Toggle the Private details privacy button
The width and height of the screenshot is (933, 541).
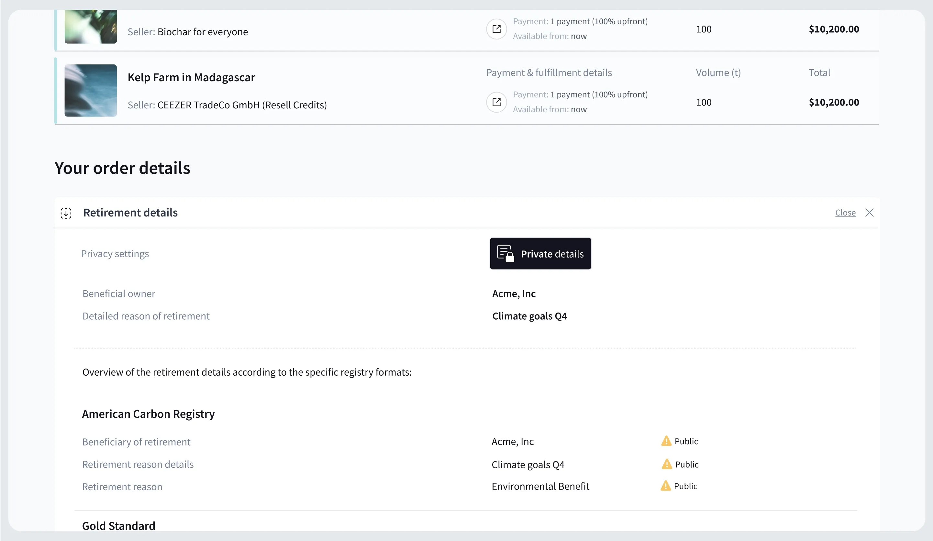[x=540, y=254]
